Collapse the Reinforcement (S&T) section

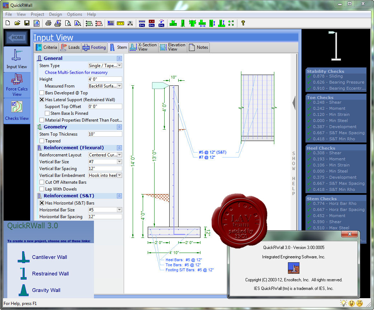(x=119, y=196)
